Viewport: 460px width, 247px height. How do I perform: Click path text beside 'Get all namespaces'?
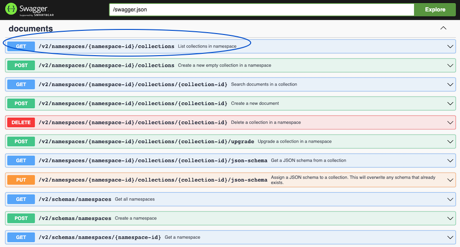(75, 200)
